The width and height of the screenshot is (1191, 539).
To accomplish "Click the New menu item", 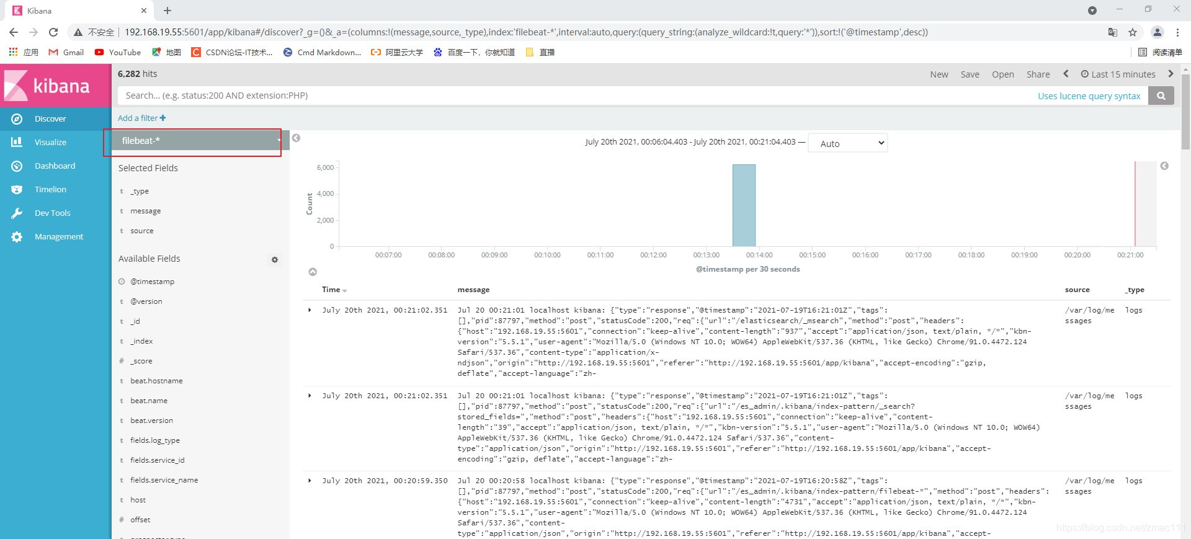I will (939, 74).
